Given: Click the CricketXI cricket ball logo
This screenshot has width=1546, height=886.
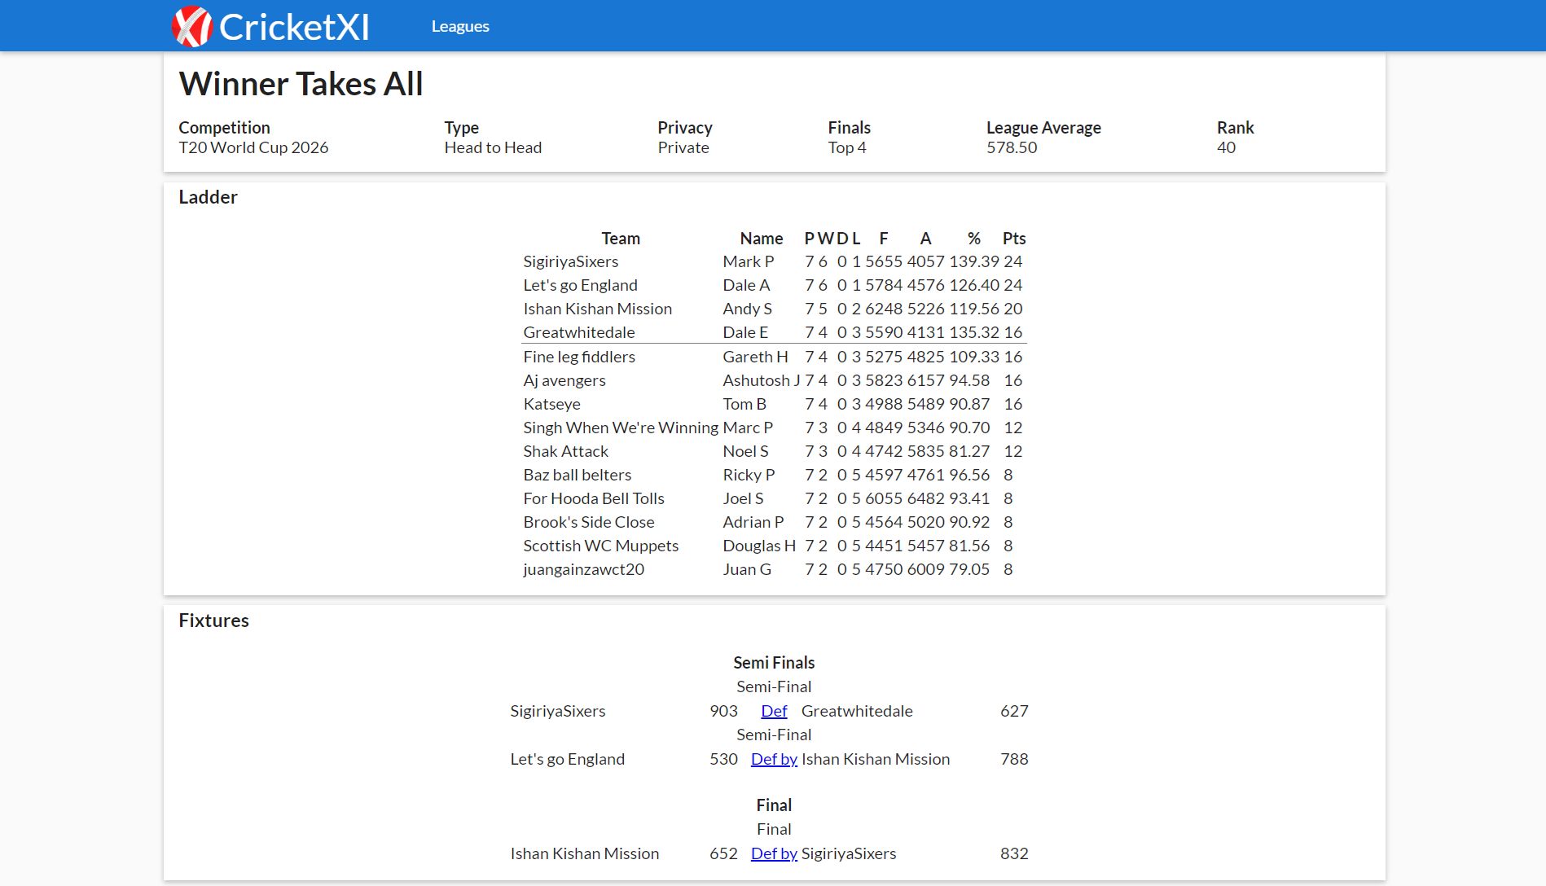Looking at the screenshot, I should (192, 27).
